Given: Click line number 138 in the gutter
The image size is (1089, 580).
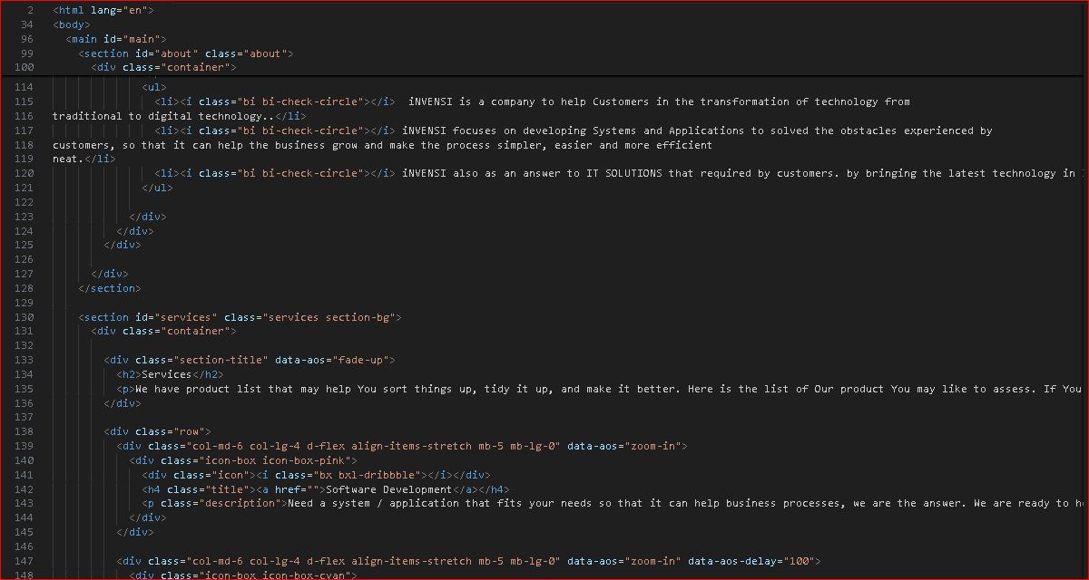Looking at the screenshot, I should pyautogui.click(x=25, y=431).
